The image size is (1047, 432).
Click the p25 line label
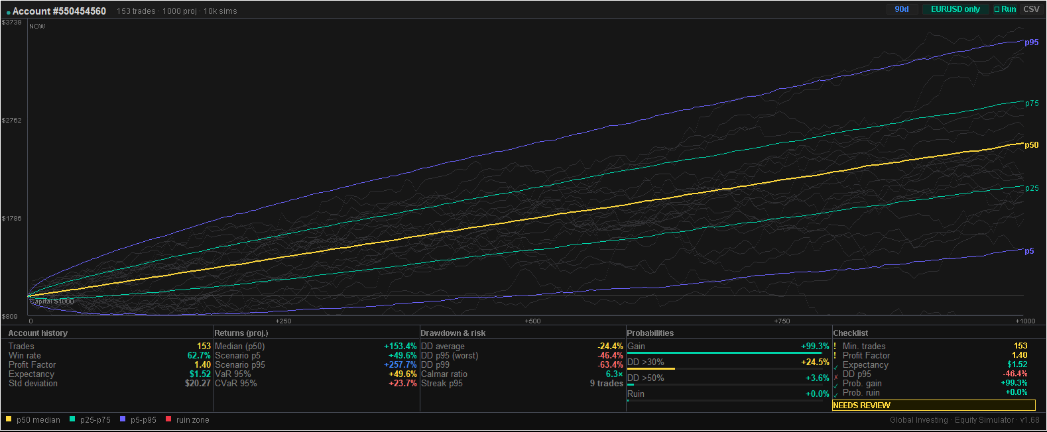pyautogui.click(x=1032, y=188)
